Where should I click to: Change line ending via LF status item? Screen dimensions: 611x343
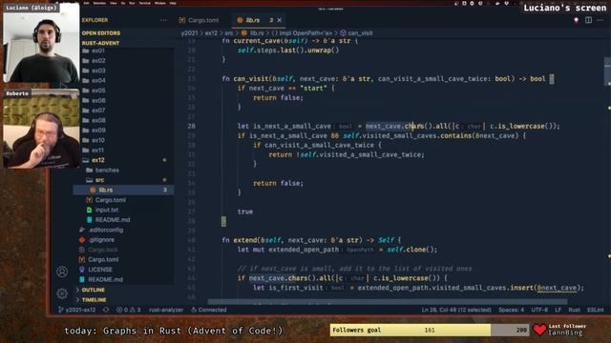[x=558, y=310]
